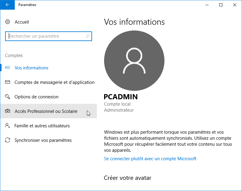Click the key icon for sign-in options
The width and height of the screenshot is (242, 191).
(x=8, y=97)
